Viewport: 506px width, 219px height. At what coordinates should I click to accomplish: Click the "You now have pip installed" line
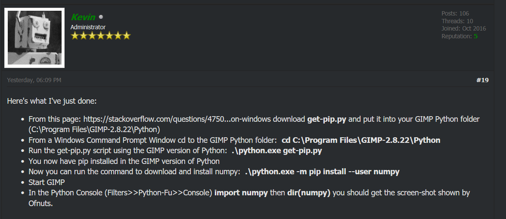pyautogui.click(x=124, y=161)
